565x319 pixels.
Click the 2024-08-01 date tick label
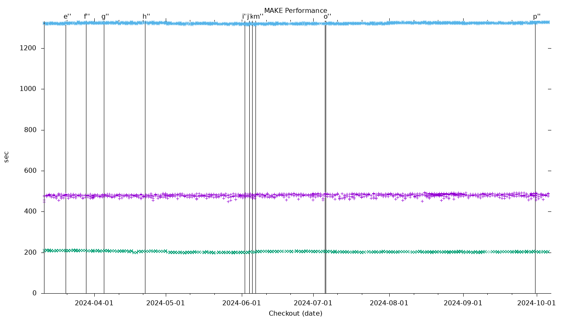pyautogui.click(x=389, y=303)
